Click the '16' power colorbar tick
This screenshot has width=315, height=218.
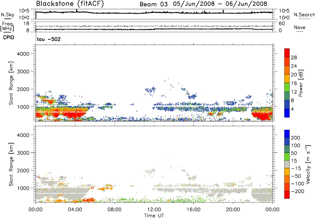pyautogui.click(x=294, y=83)
